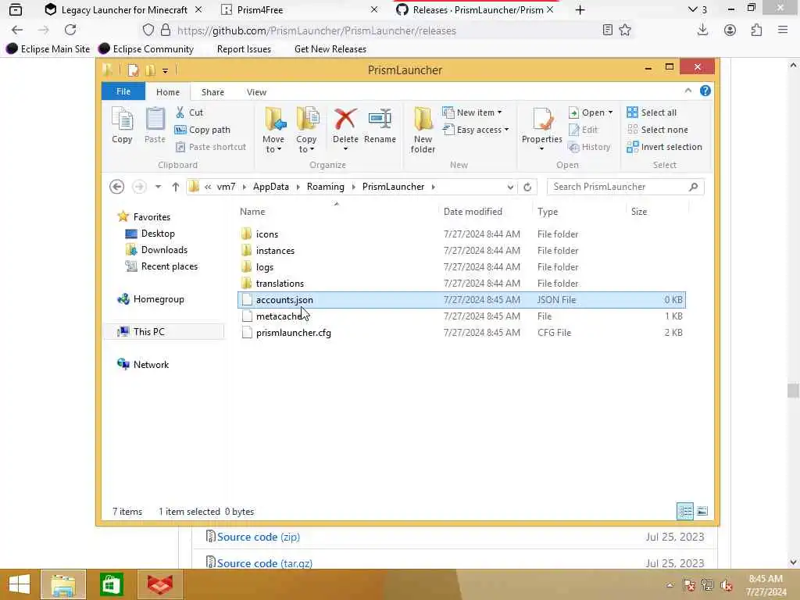This screenshot has width=800, height=600.
Task: Click Select all in ribbon
Action: click(652, 112)
